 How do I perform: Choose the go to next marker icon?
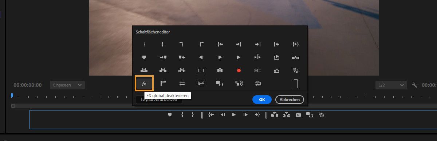tap(163, 57)
